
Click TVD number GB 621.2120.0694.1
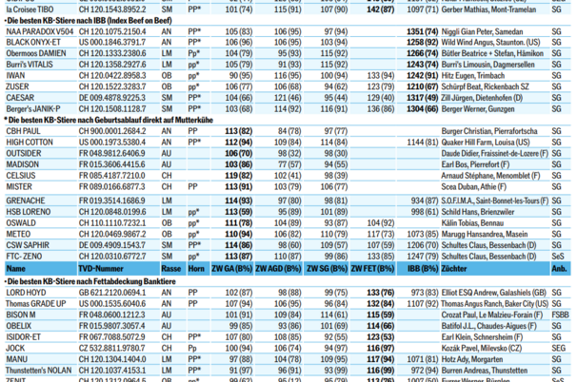(112, 293)
